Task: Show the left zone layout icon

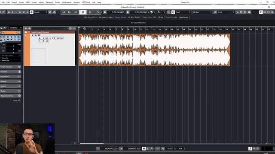Action: coord(261,12)
